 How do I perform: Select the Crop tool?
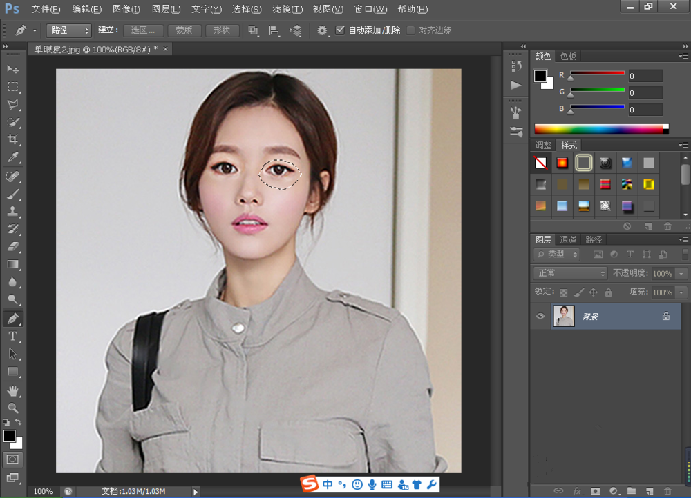(12, 139)
